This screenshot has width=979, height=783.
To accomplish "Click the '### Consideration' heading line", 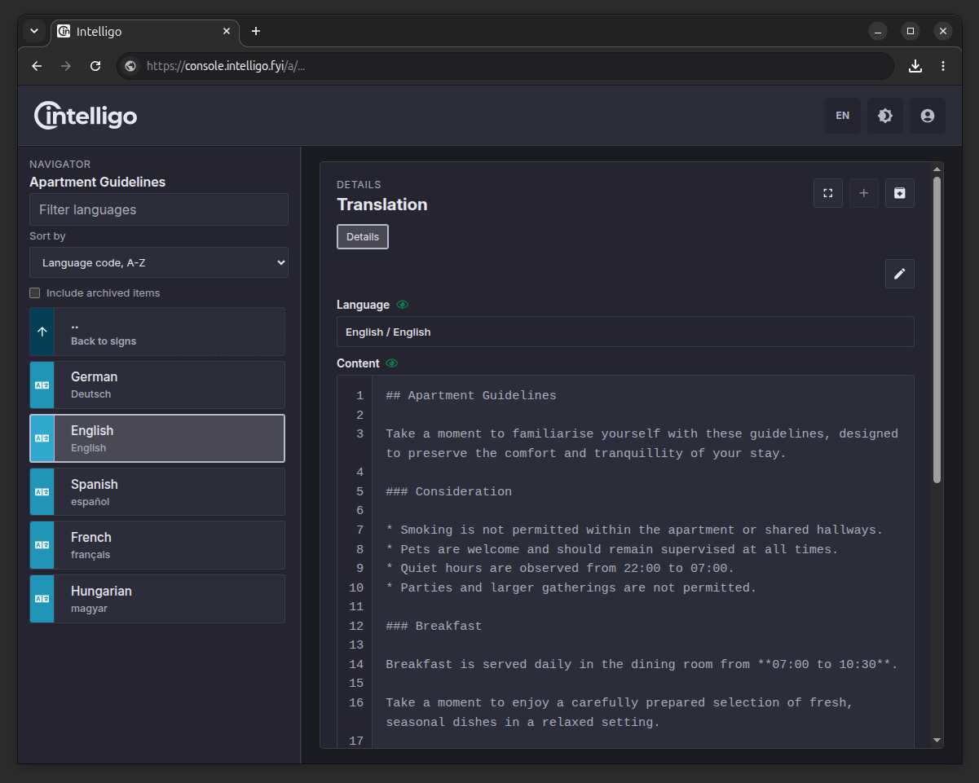I will [449, 491].
